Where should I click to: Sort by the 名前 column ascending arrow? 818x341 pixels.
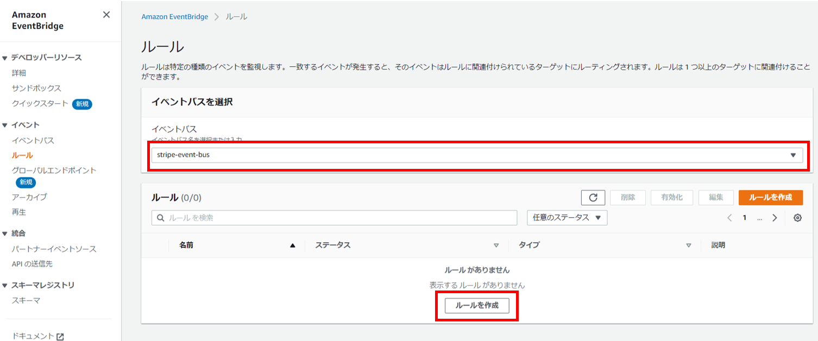click(293, 245)
